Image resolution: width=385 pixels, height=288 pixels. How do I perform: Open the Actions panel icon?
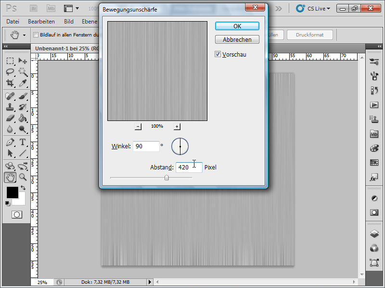click(x=374, y=105)
